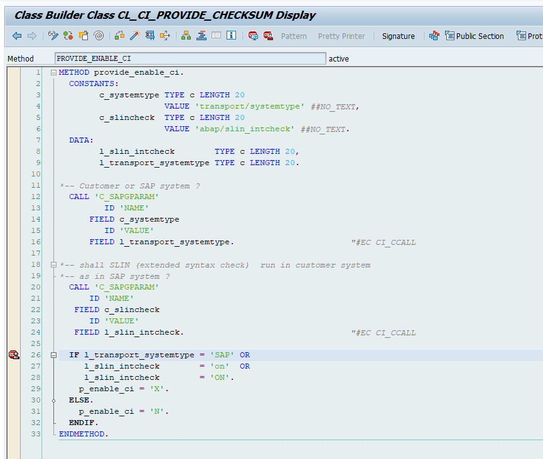Viewport: 543px width, 459px height.
Task: Activate object using the magic wand icon
Action: coord(135,36)
